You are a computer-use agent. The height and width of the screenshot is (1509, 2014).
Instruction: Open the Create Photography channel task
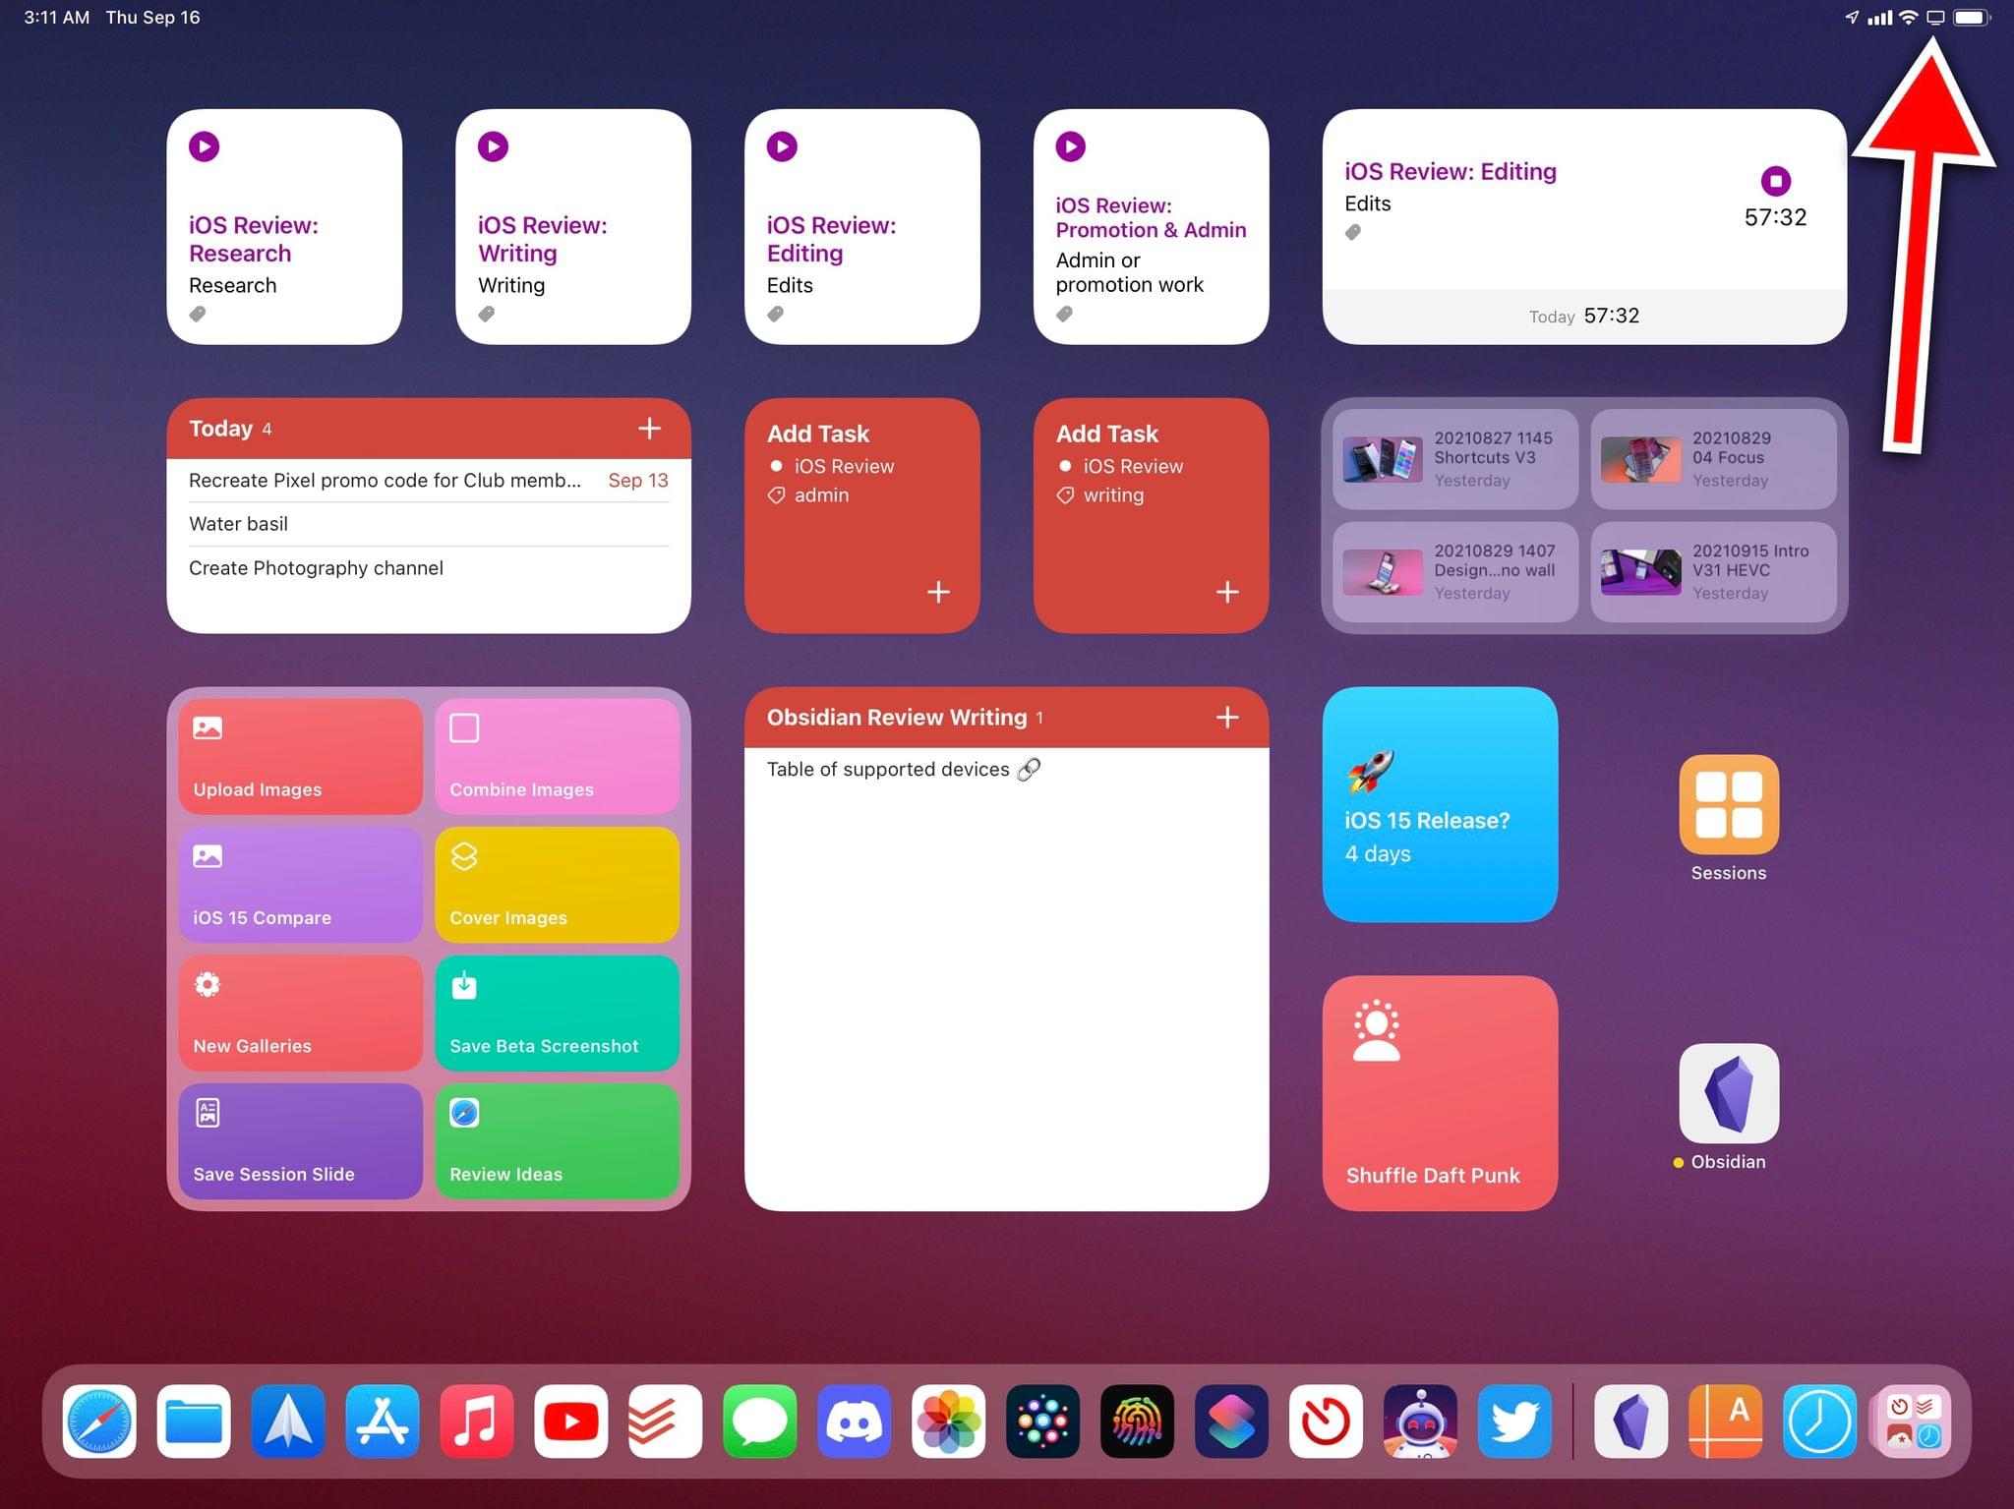point(429,568)
